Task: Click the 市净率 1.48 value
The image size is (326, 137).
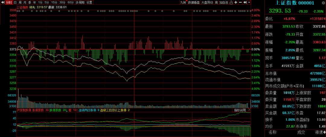Action: [322, 126]
